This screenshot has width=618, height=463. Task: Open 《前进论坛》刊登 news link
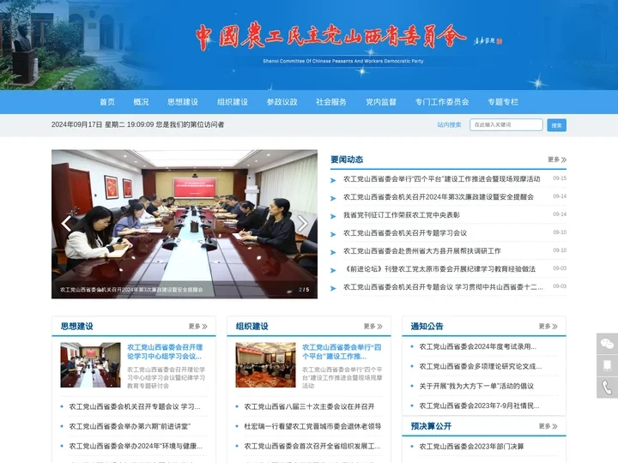click(x=439, y=269)
